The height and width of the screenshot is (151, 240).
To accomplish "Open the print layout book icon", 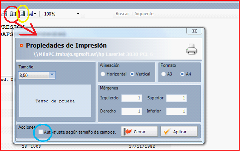I will [x=13, y=14].
